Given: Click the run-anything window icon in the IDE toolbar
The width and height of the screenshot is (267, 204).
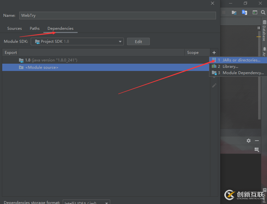Looking at the screenshot, I should [255, 12].
